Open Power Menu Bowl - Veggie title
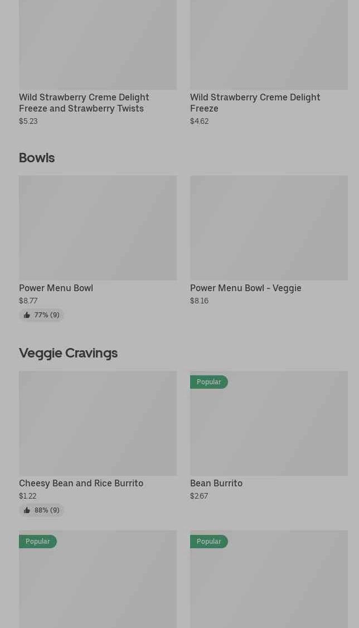Screen dimensions: 359x628 (x=245, y=288)
